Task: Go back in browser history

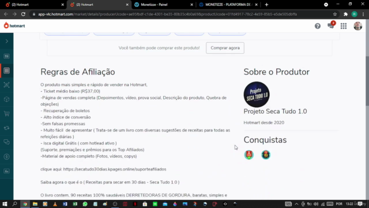Action: (6, 14)
